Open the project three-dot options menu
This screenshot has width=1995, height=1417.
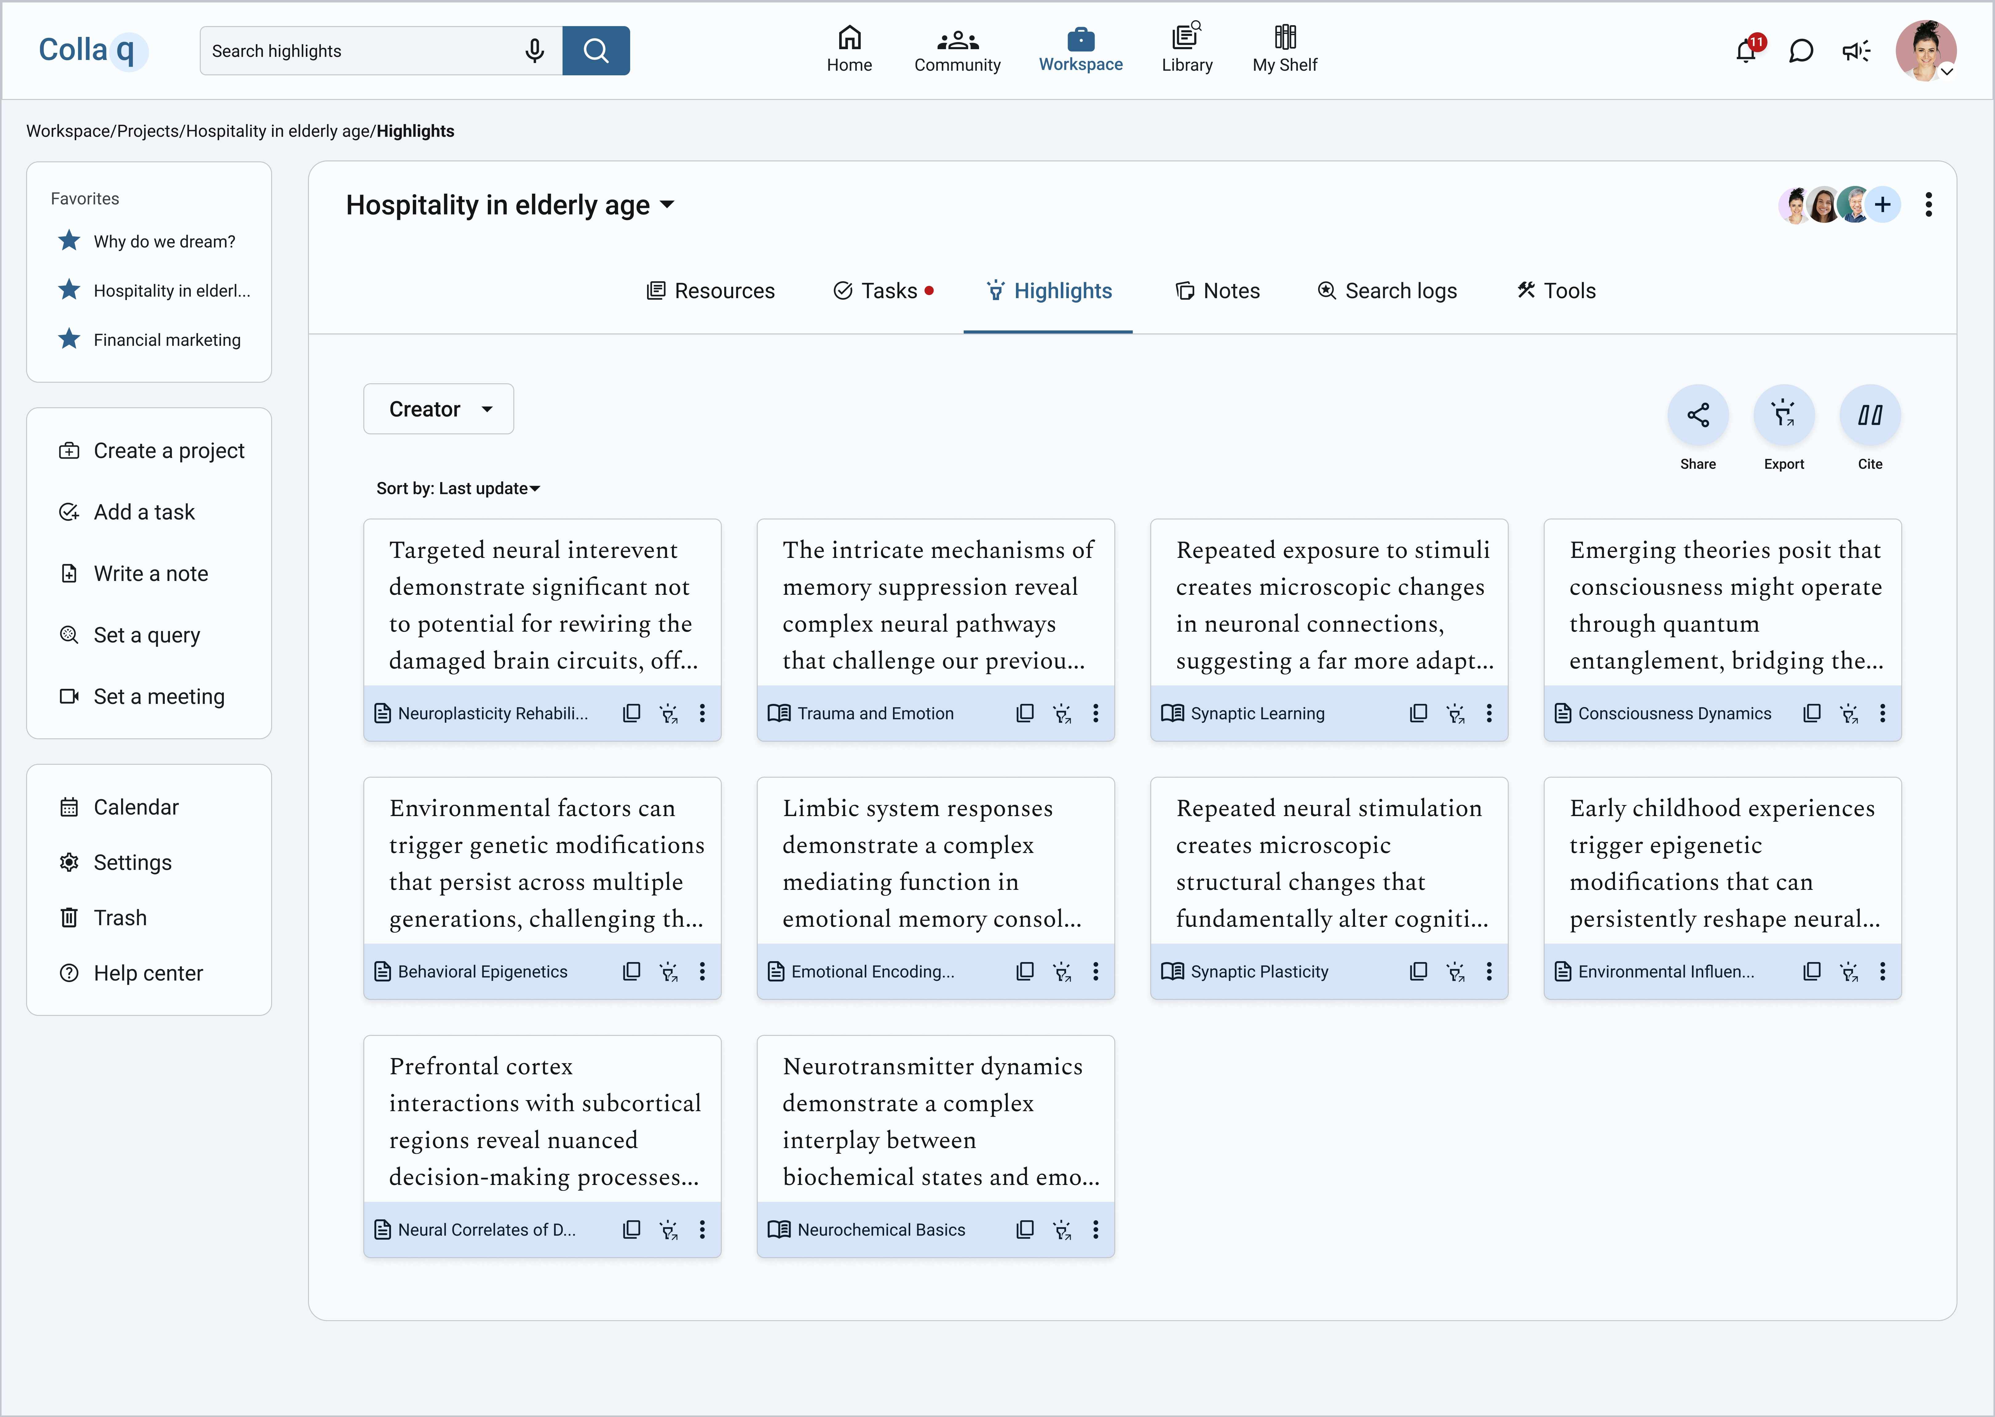[1929, 205]
